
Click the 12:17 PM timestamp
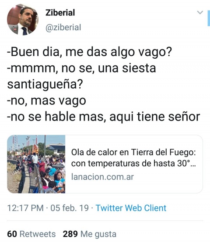pos(25,208)
